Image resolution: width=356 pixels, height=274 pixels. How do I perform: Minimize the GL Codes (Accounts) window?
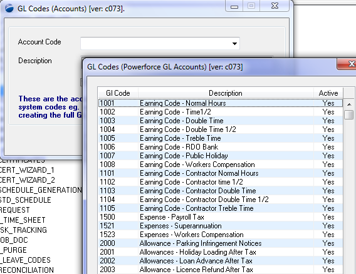click(234, 6)
